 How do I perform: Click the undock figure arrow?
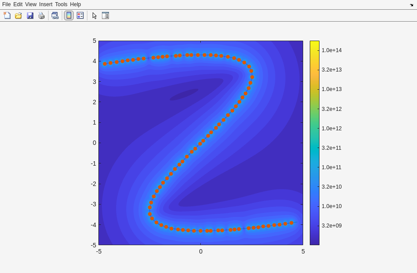[411, 4]
